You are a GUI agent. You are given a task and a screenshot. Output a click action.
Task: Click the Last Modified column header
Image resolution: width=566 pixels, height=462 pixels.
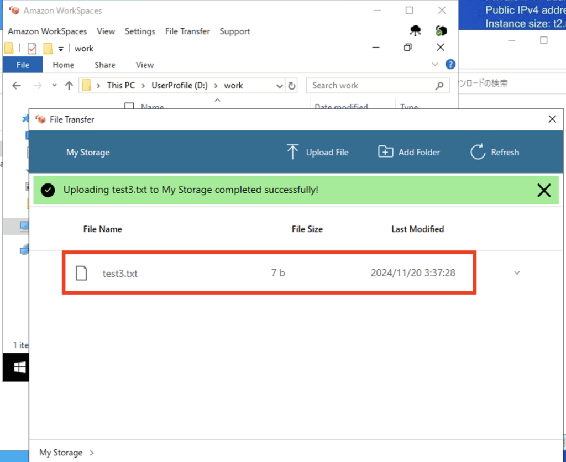[x=417, y=229]
